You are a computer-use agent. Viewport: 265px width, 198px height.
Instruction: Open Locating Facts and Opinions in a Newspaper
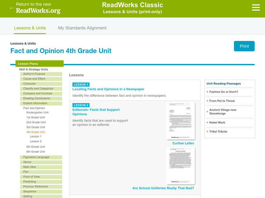(x=108, y=89)
